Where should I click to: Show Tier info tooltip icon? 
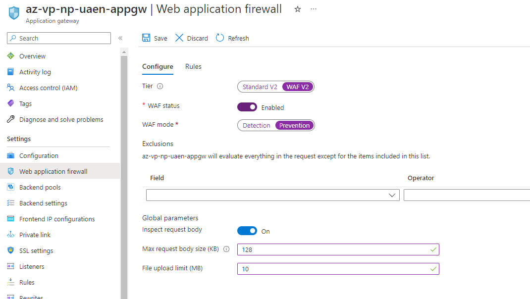(x=160, y=86)
